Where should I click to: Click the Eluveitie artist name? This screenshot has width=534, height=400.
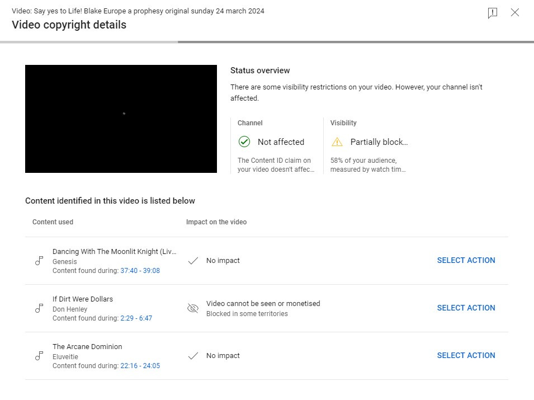coord(65,357)
